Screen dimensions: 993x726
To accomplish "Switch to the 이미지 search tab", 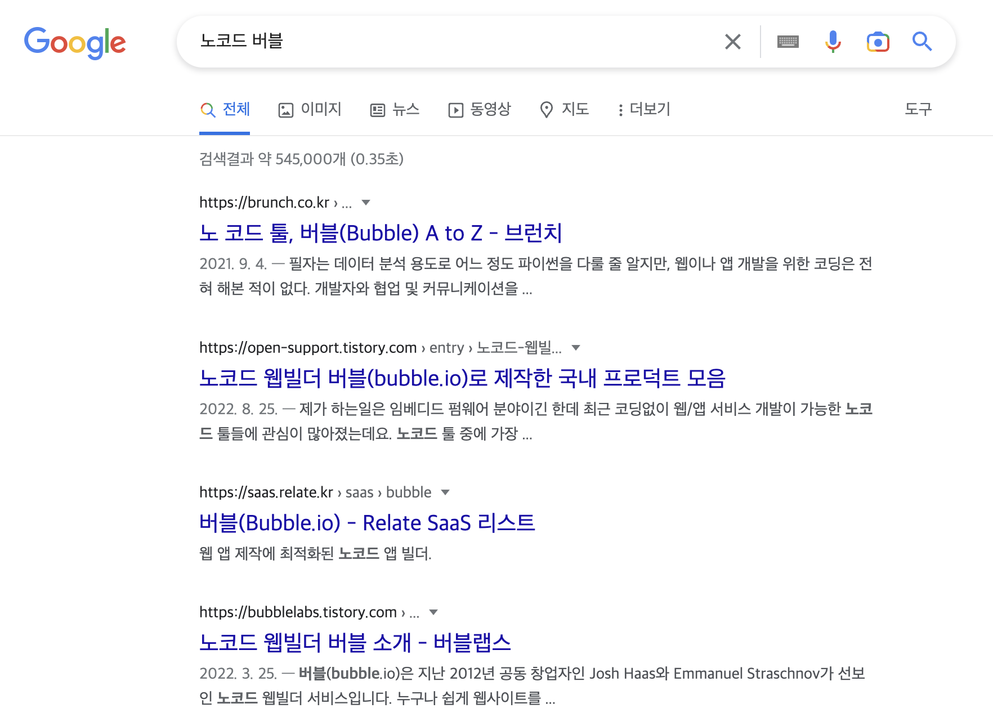I will pos(310,109).
